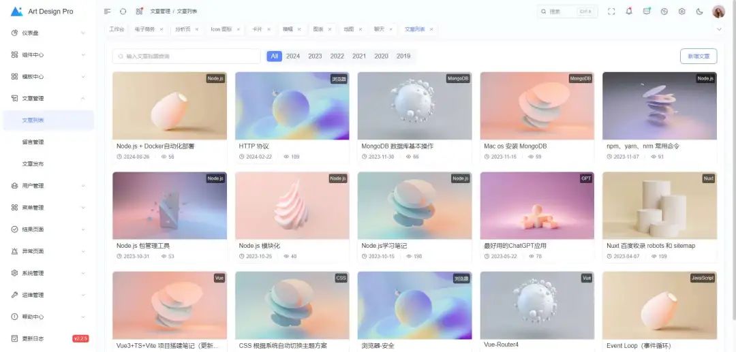This screenshot has height=352, width=736.
Task: Click the 新增文章 button
Action: click(x=699, y=57)
